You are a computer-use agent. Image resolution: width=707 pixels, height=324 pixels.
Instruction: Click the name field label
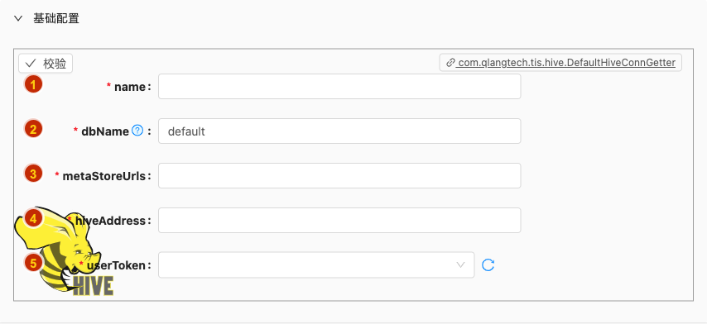coord(129,87)
